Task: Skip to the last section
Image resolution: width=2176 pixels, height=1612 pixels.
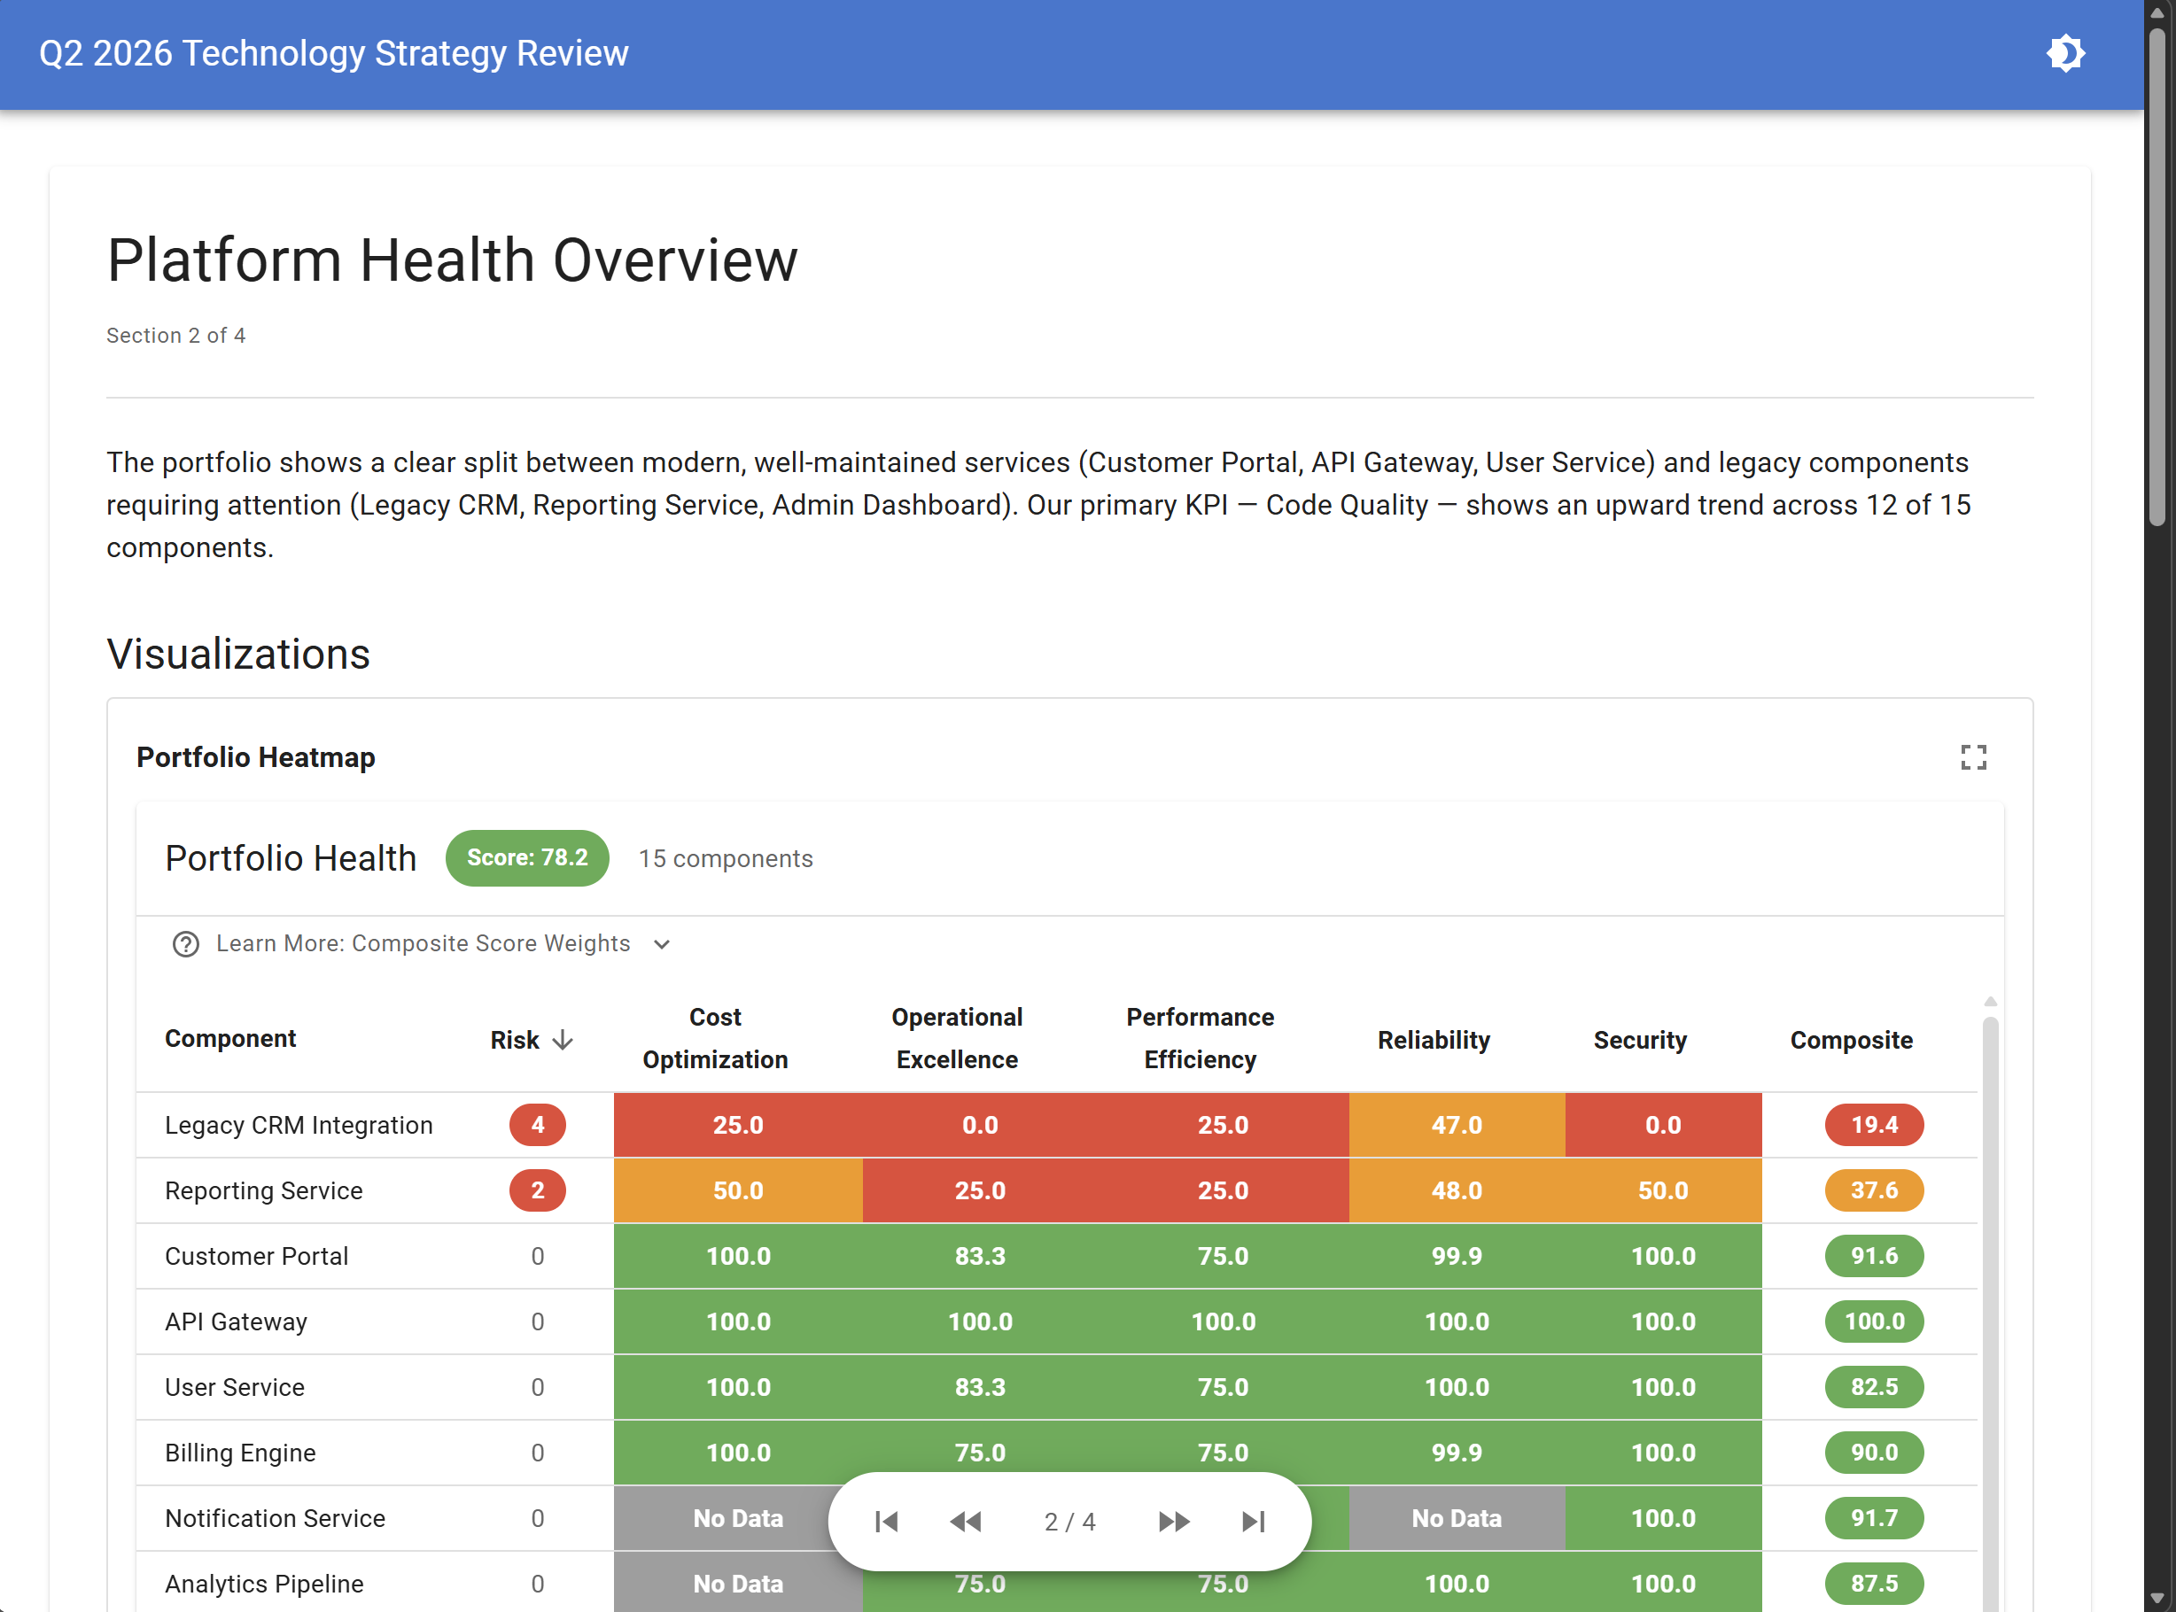Action: point(1254,1522)
